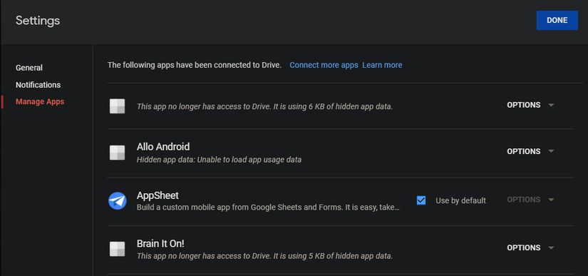Uncheck the AppSheet Use by default checkbox
The height and width of the screenshot is (276, 588).
point(421,200)
